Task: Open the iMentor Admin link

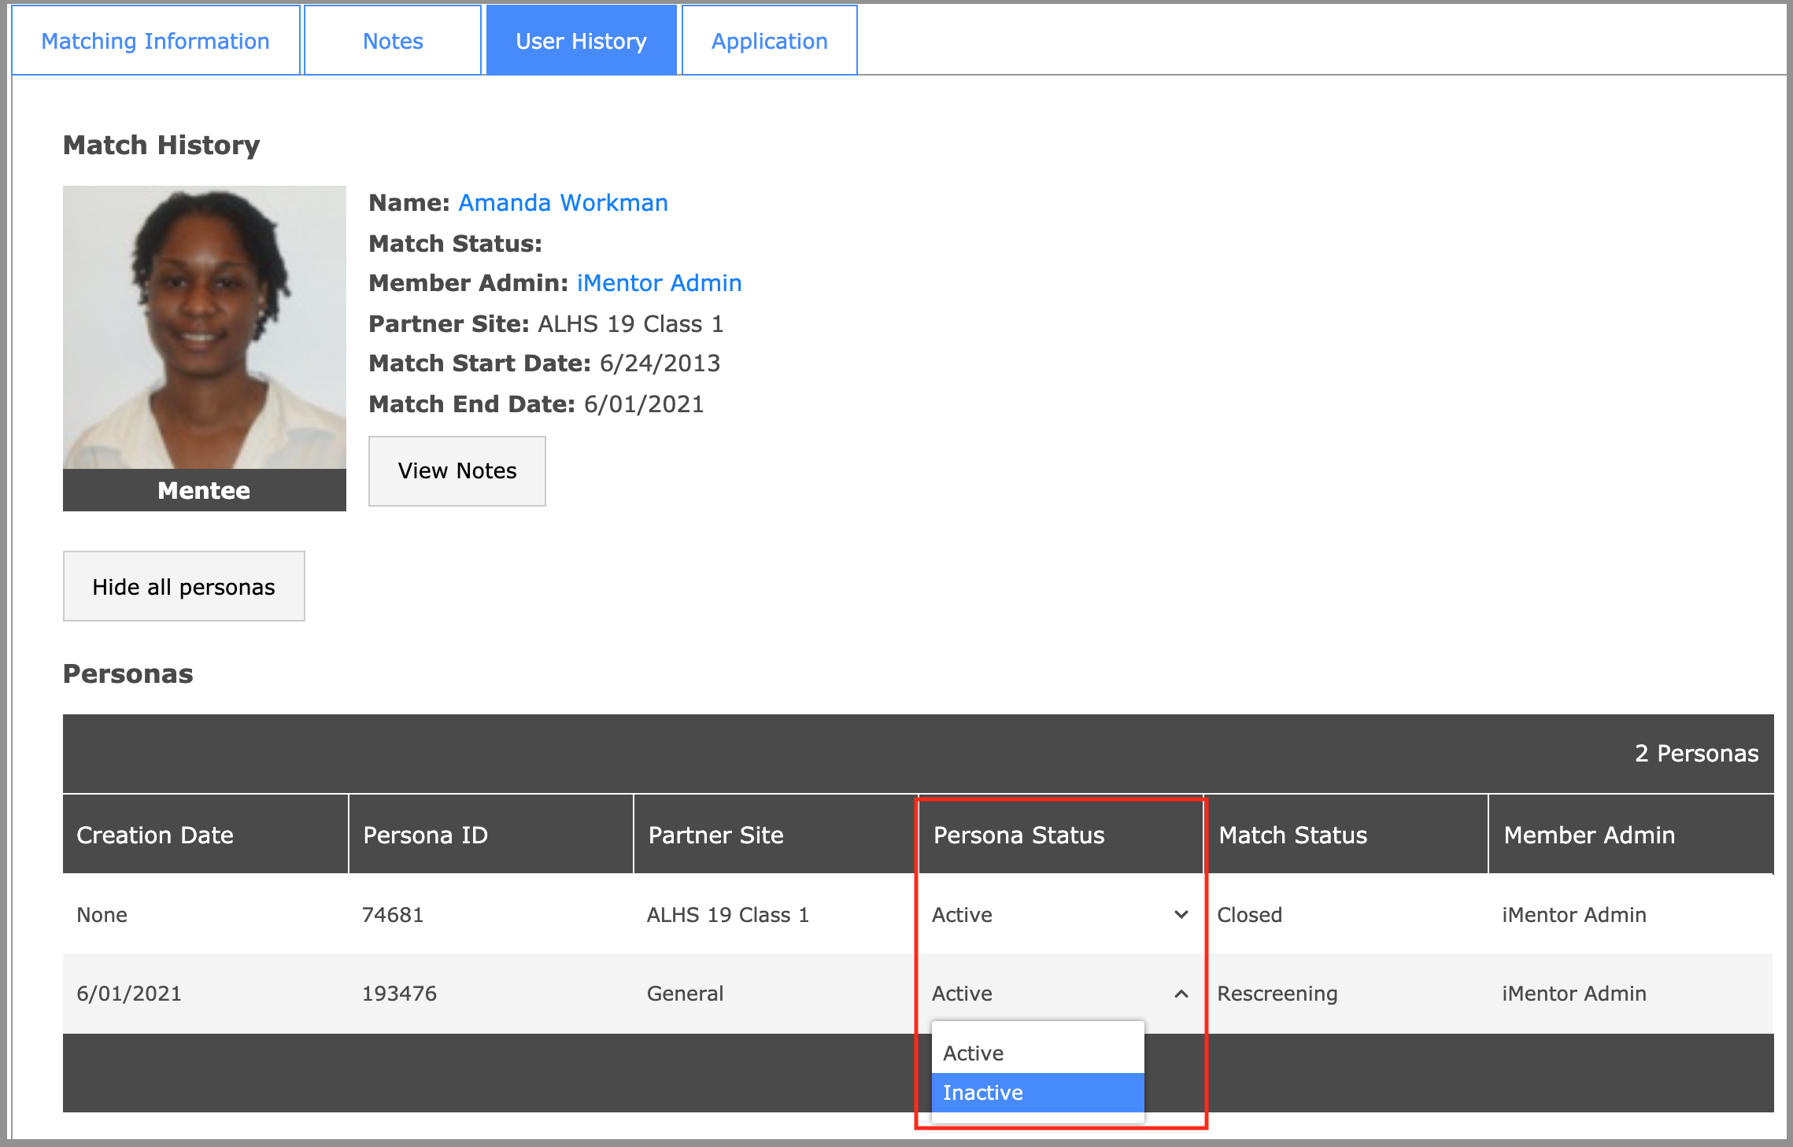Action: coord(659,283)
